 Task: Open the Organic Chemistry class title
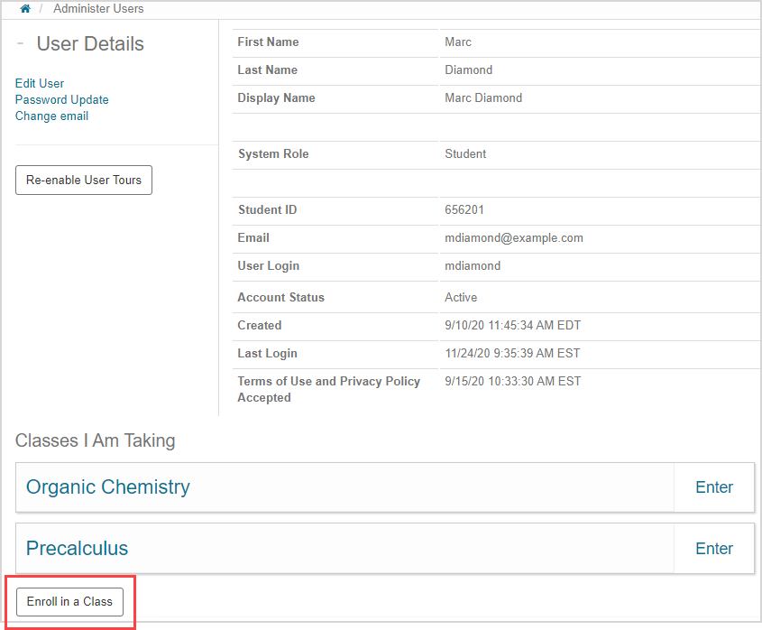108,487
